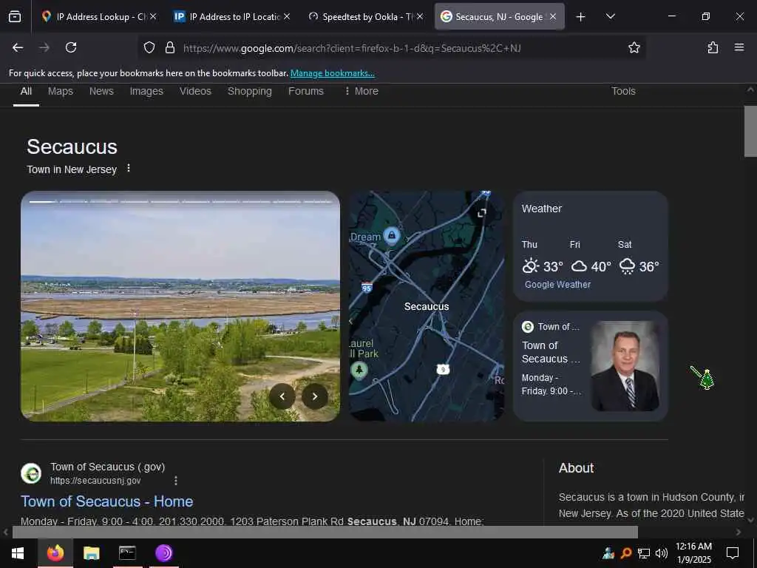Click the scroll right arrow of horizontal scrollbar

(739, 532)
